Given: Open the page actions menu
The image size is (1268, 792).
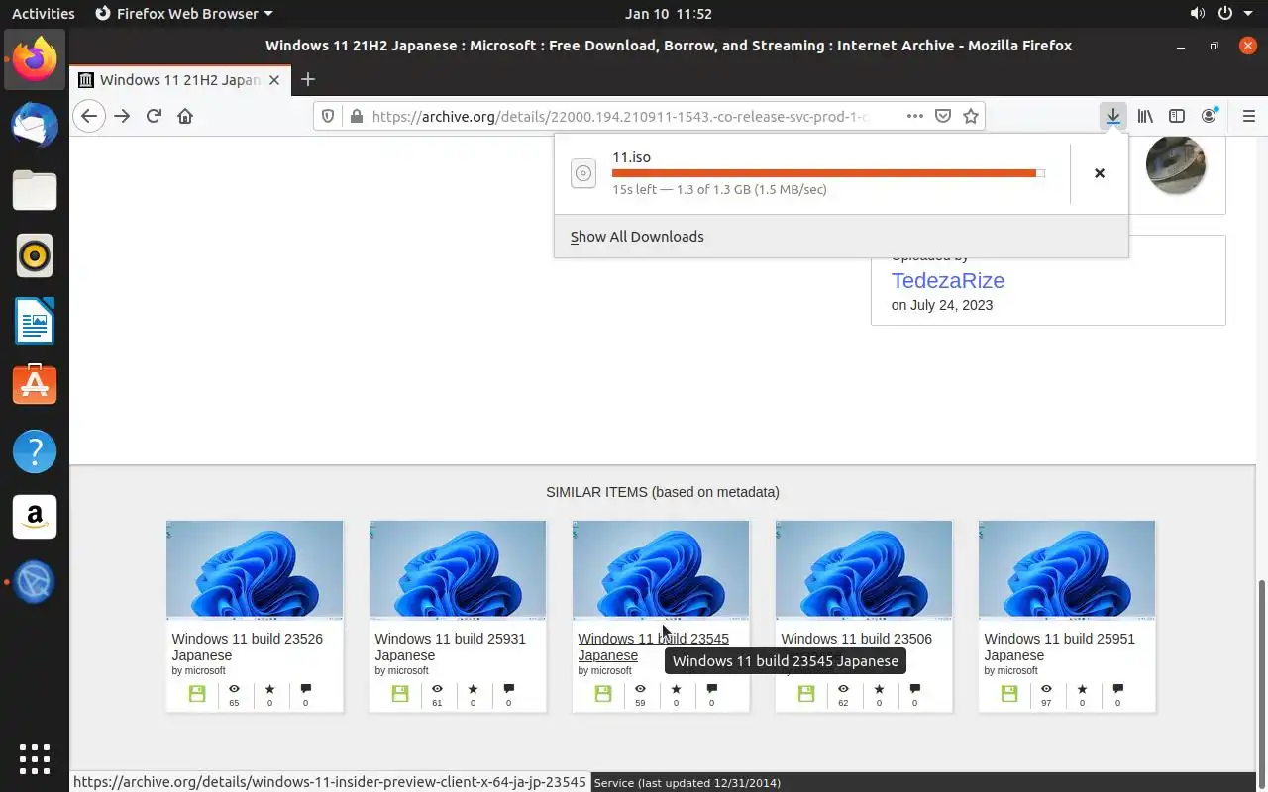Looking at the screenshot, I should pos(915,116).
